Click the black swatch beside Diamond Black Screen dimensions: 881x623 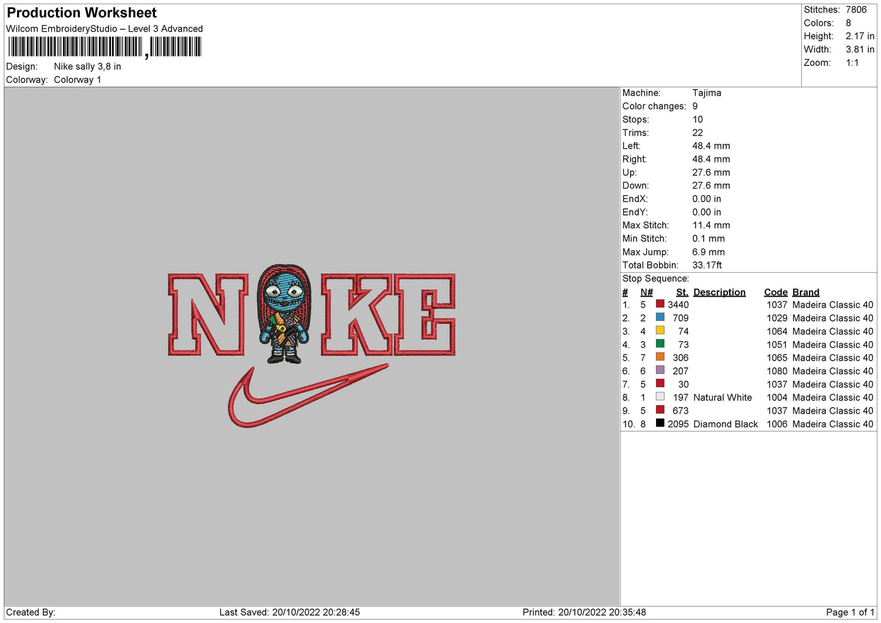click(x=660, y=423)
